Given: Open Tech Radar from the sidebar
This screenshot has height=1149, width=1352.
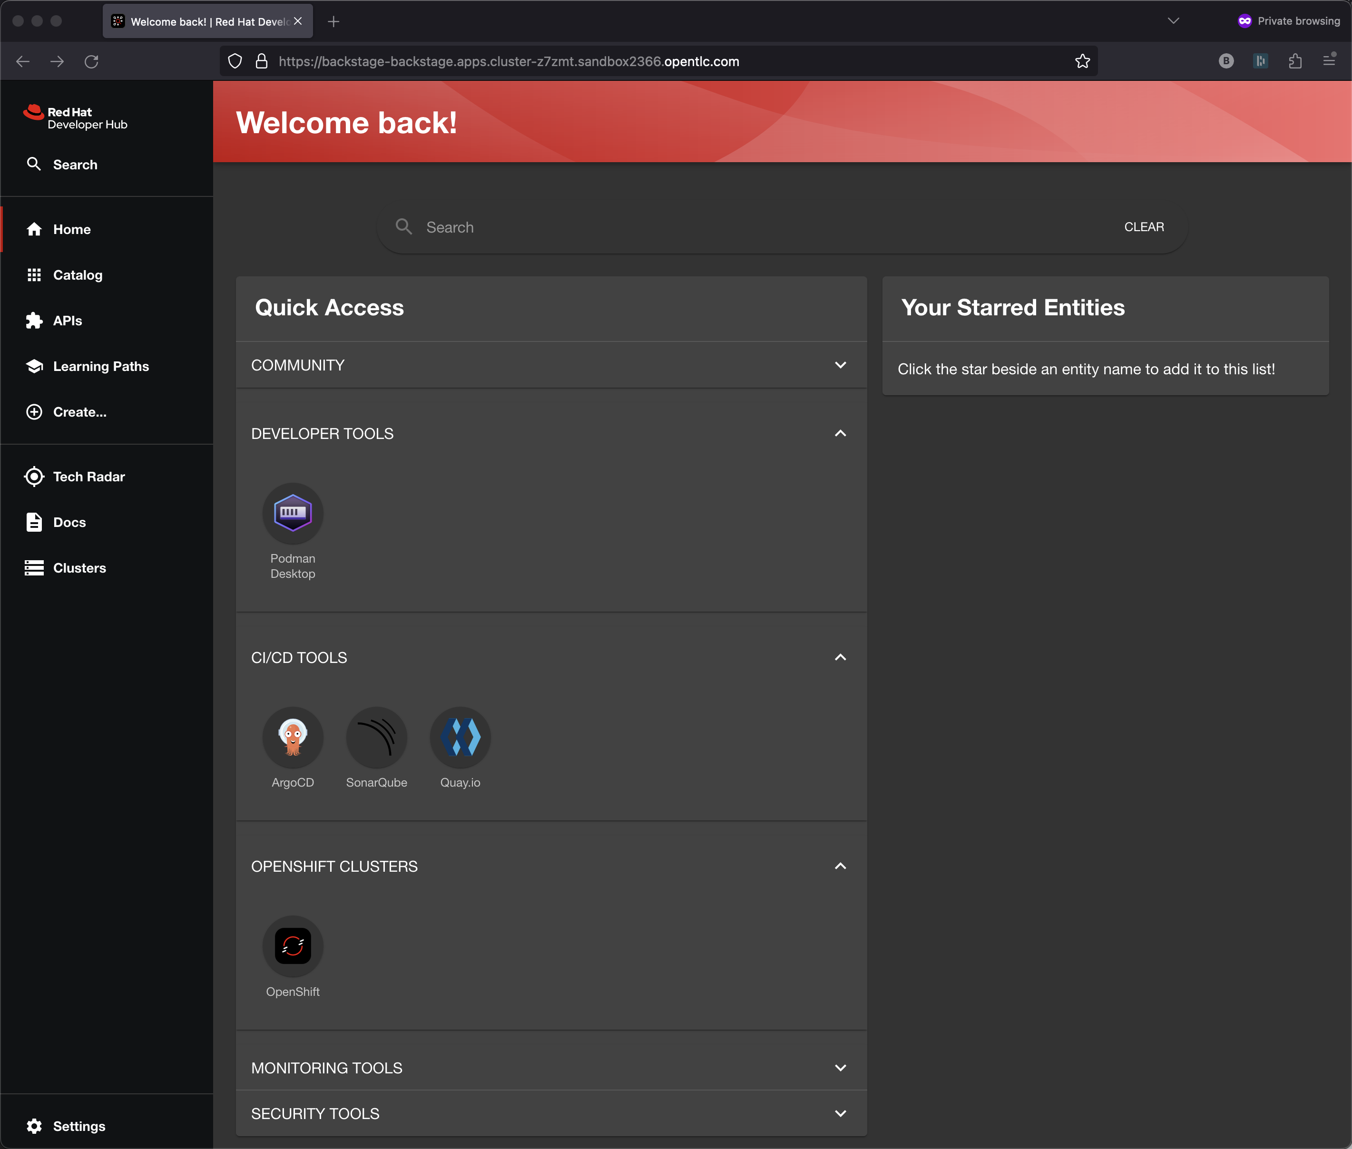Looking at the screenshot, I should tap(88, 477).
